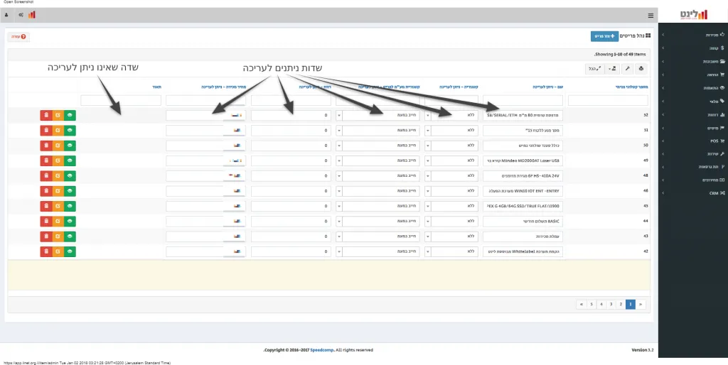This screenshot has height=365, width=728.
Task: Click the blue add item button
Action: click(604, 36)
